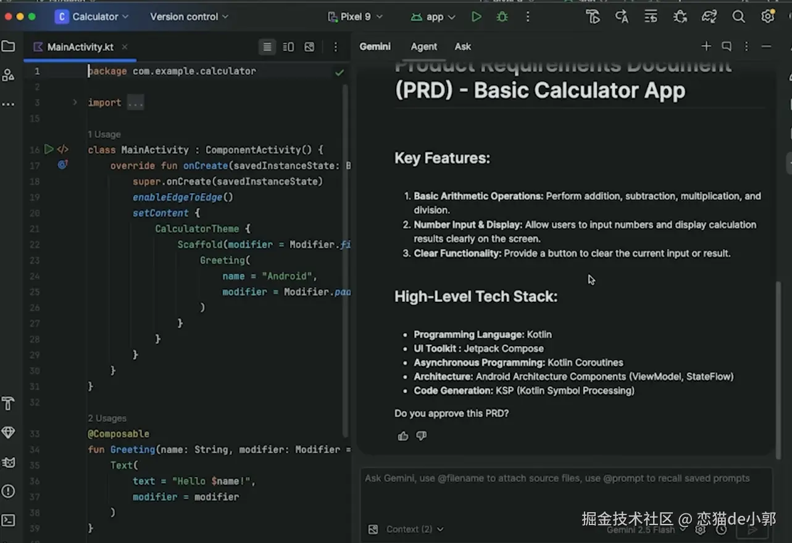Screen dimensions: 792x543
Task: Click the folded import ellipsis placeholder
Action: click(135, 103)
